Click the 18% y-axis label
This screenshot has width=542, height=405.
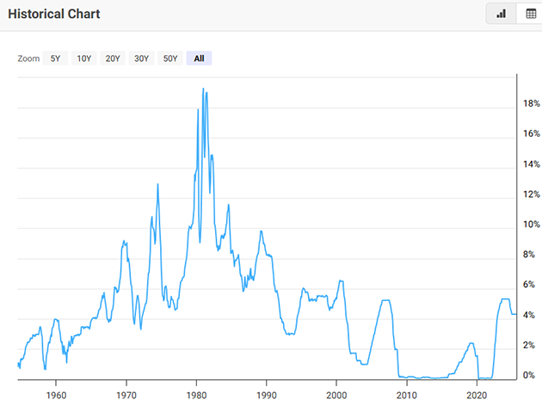pyautogui.click(x=531, y=104)
